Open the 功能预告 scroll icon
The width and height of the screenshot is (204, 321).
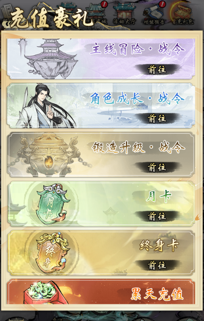pyautogui.click(x=154, y=14)
